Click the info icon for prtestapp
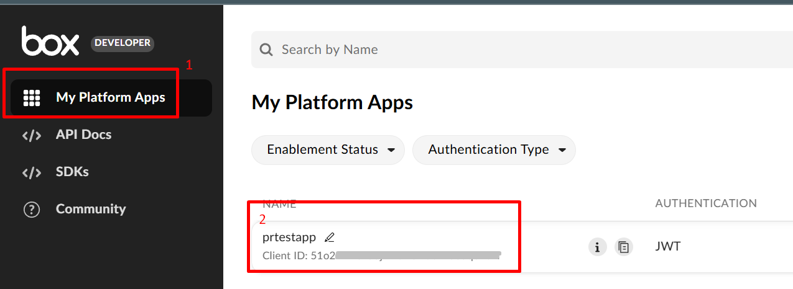The height and width of the screenshot is (289, 793). [x=597, y=247]
